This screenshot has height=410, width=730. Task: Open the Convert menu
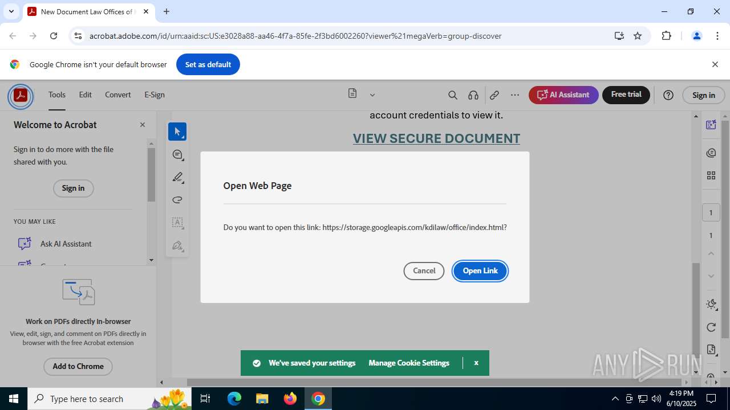coord(118,95)
